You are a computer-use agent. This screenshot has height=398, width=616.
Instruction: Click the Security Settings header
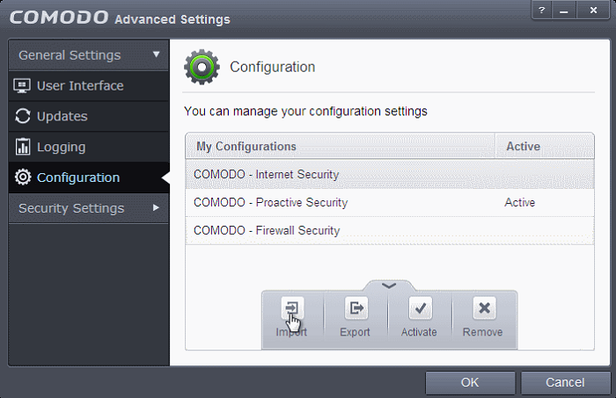89,208
